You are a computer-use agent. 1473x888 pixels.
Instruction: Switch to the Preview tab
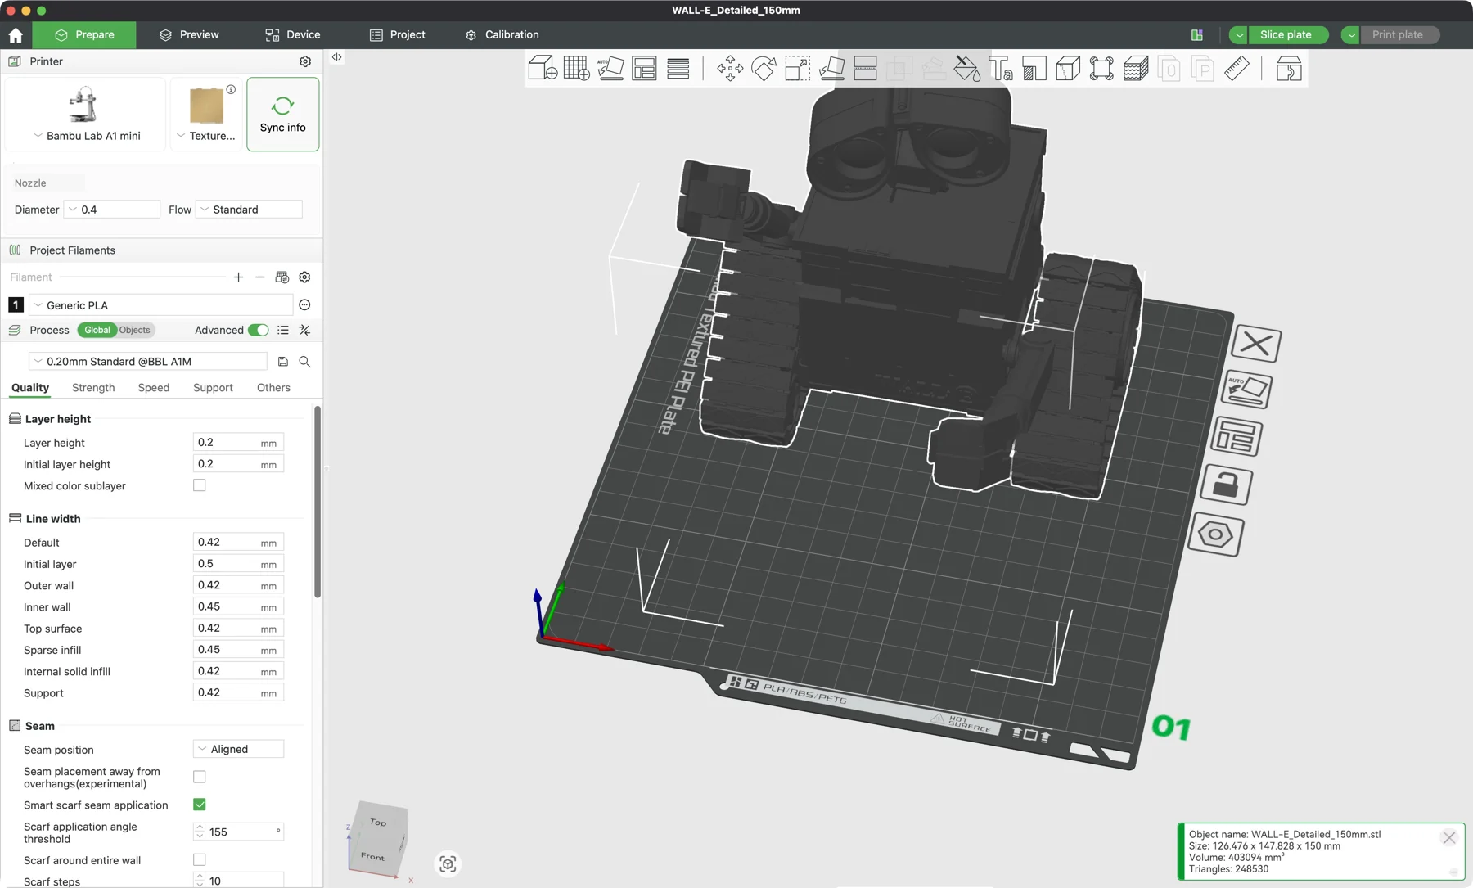[189, 35]
